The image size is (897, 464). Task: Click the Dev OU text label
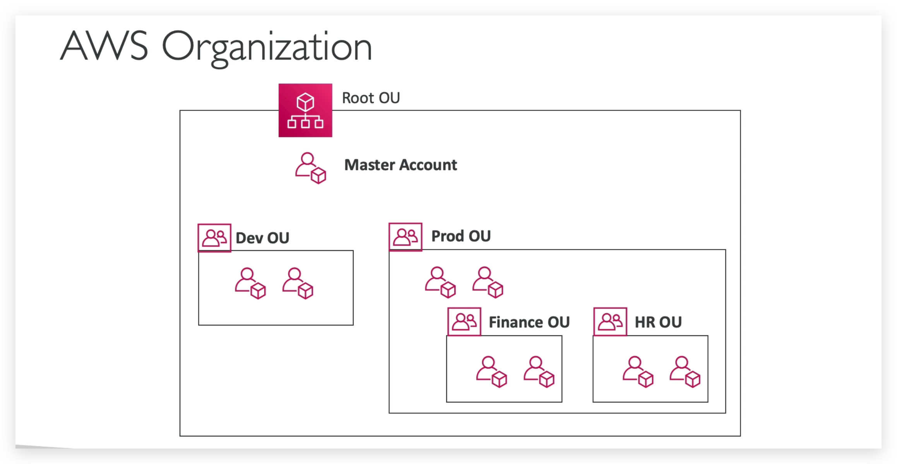coord(262,238)
